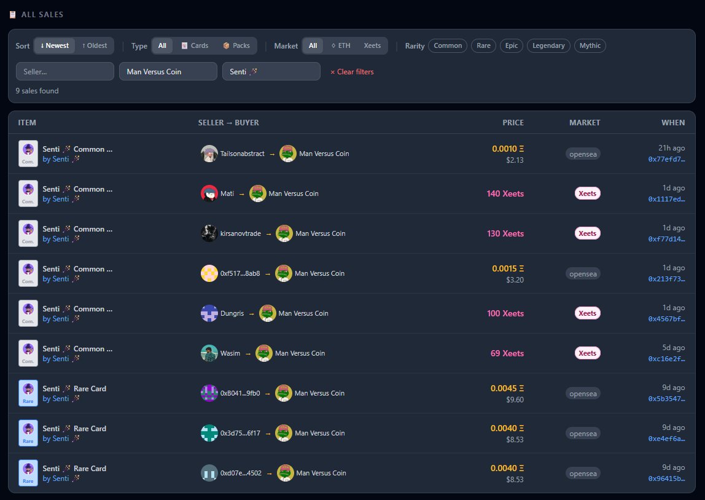705x500 pixels.
Task: Open transaction link 0x213f73
Action: (666, 279)
